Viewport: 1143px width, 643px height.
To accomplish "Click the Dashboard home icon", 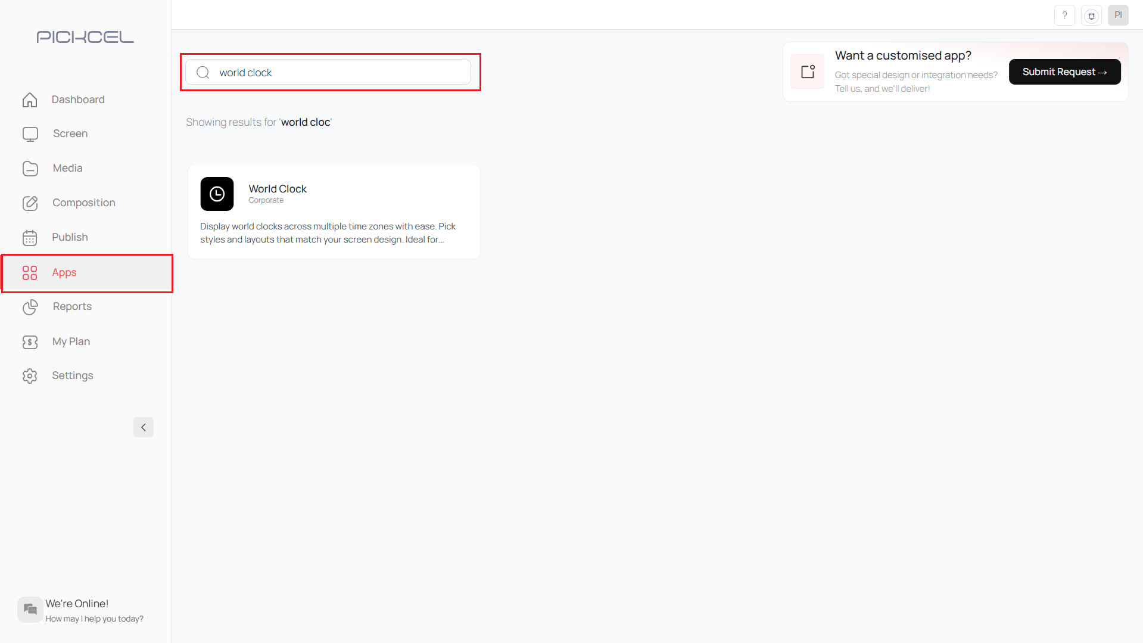I will [30, 100].
